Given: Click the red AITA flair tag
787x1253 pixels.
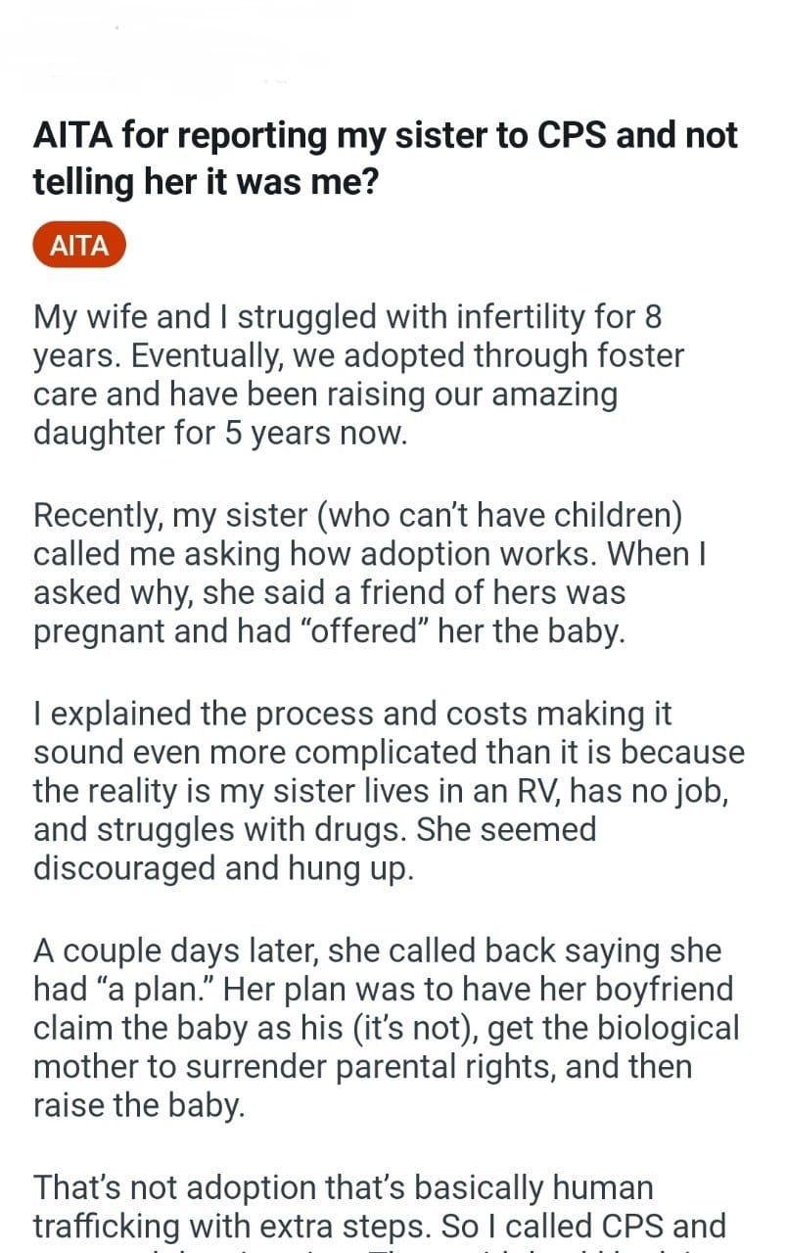Looking at the screenshot, I should pyautogui.click(x=79, y=245).
